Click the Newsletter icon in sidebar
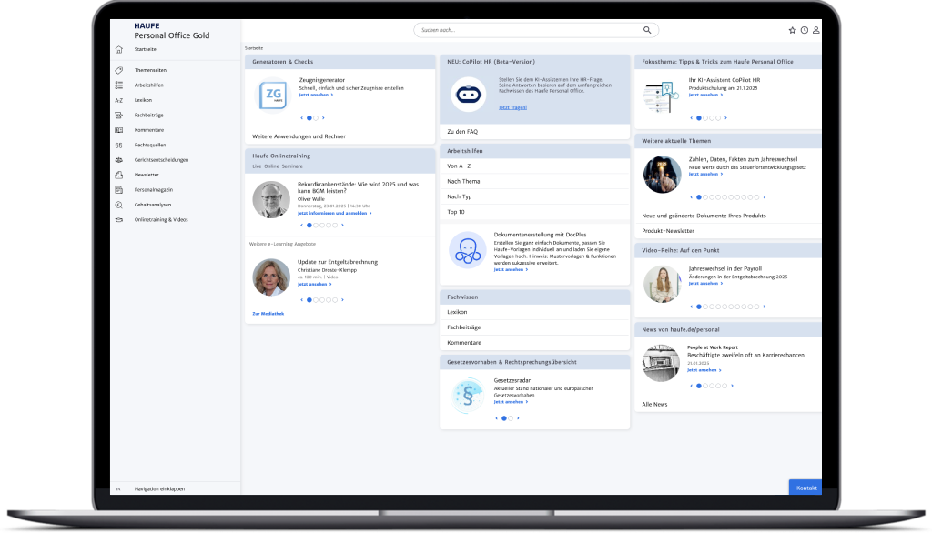 tap(119, 175)
